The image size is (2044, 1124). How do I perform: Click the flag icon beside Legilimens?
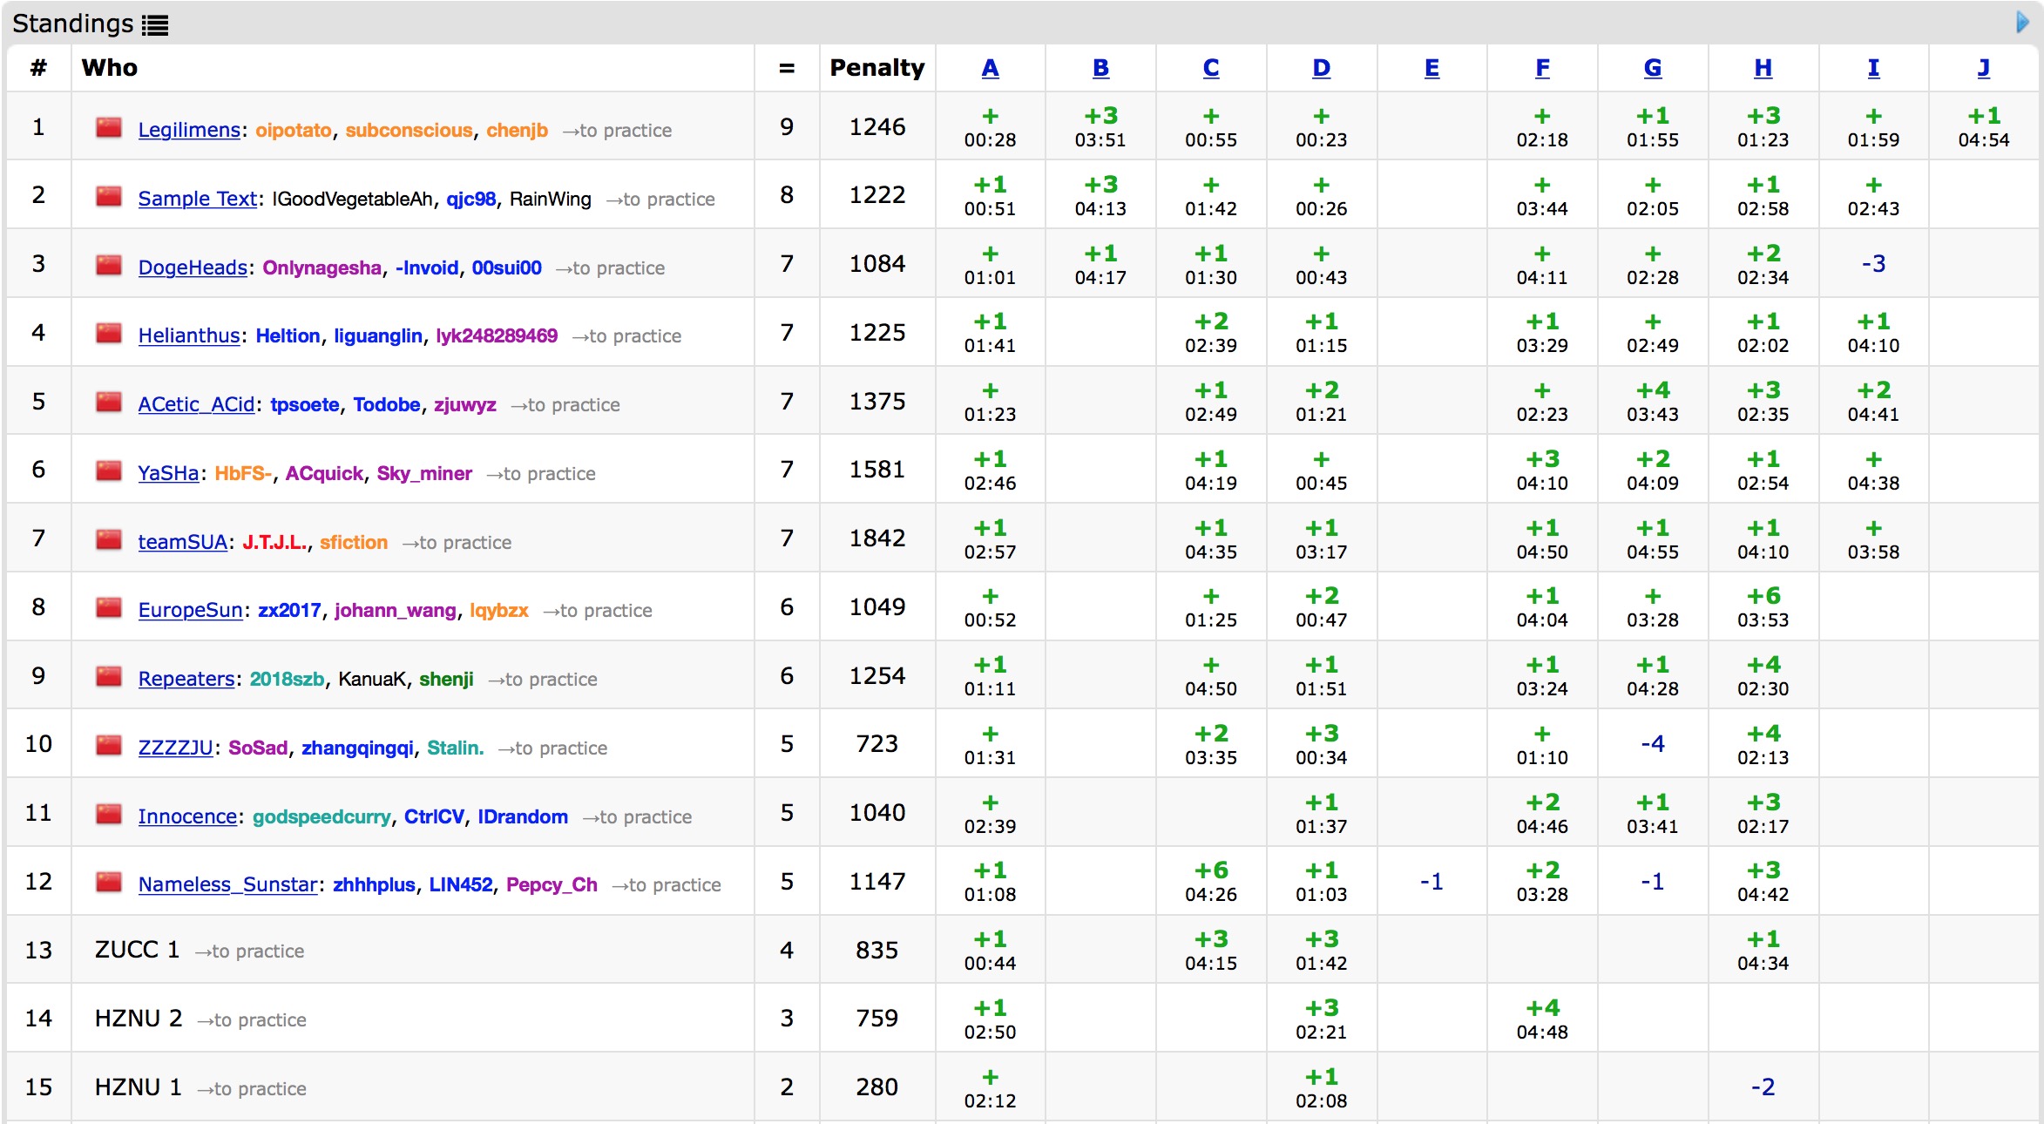[x=109, y=128]
